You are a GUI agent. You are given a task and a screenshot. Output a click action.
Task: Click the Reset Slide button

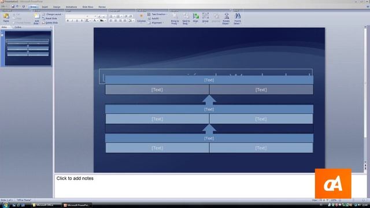[x=50, y=18]
